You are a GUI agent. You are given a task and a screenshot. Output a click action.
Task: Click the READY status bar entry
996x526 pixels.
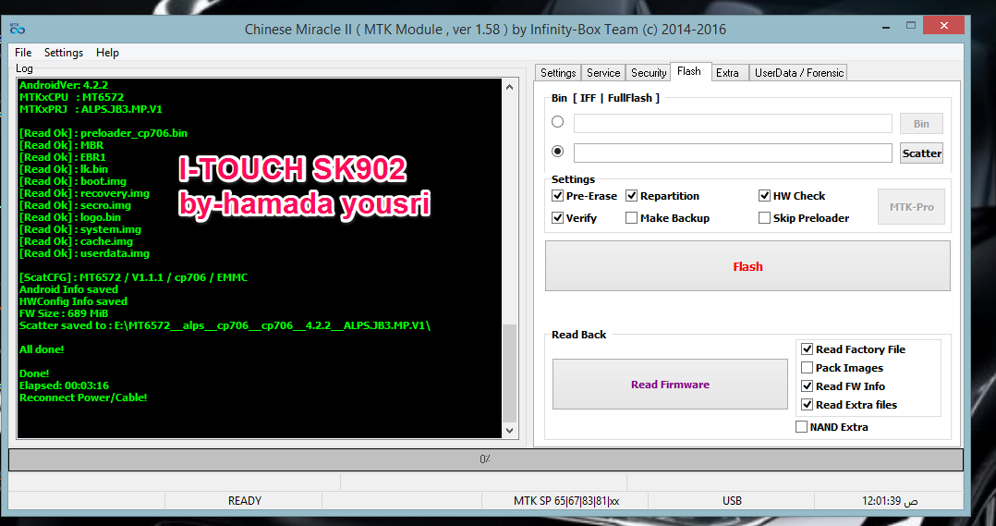[x=244, y=501]
